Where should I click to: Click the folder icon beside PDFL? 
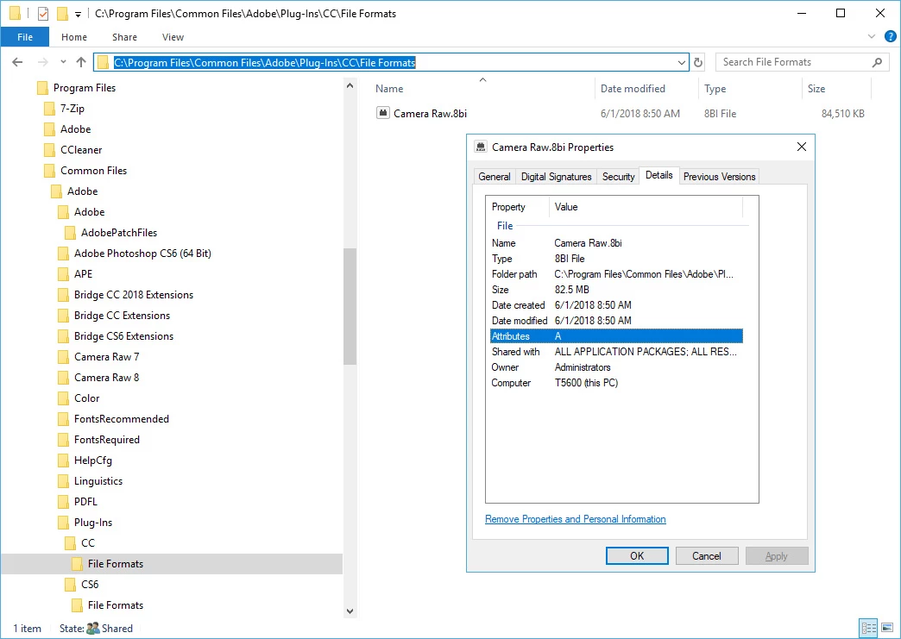(64, 502)
